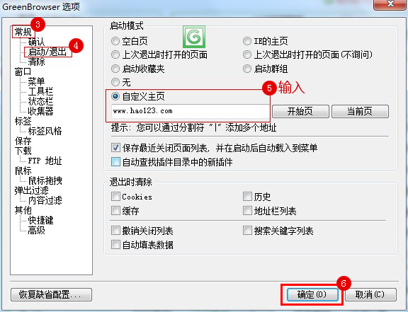Screen dimensions: 408x312
Task: Open 鼠标拖拽 settings entry
Action: point(45,180)
